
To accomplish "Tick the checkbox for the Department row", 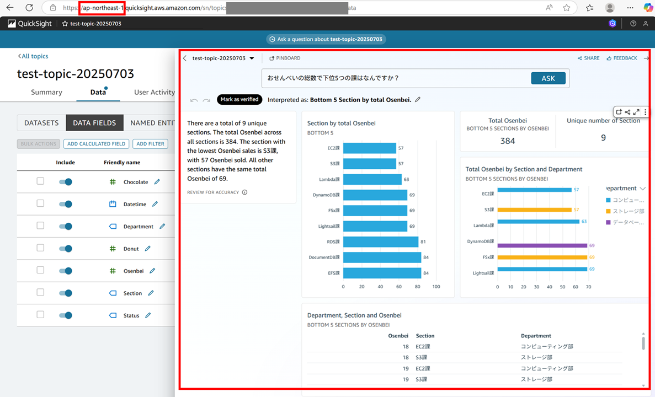I will pos(40,226).
